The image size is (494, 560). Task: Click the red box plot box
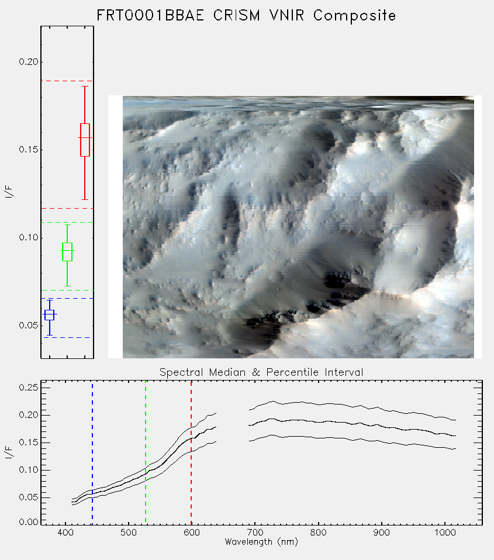coord(85,140)
